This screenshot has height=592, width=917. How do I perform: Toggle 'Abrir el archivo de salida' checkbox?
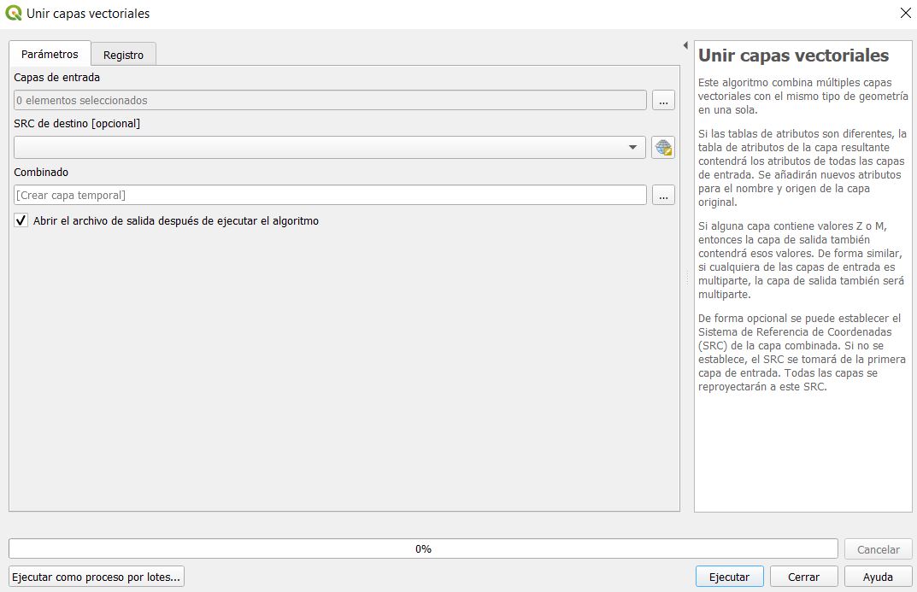pyautogui.click(x=22, y=220)
